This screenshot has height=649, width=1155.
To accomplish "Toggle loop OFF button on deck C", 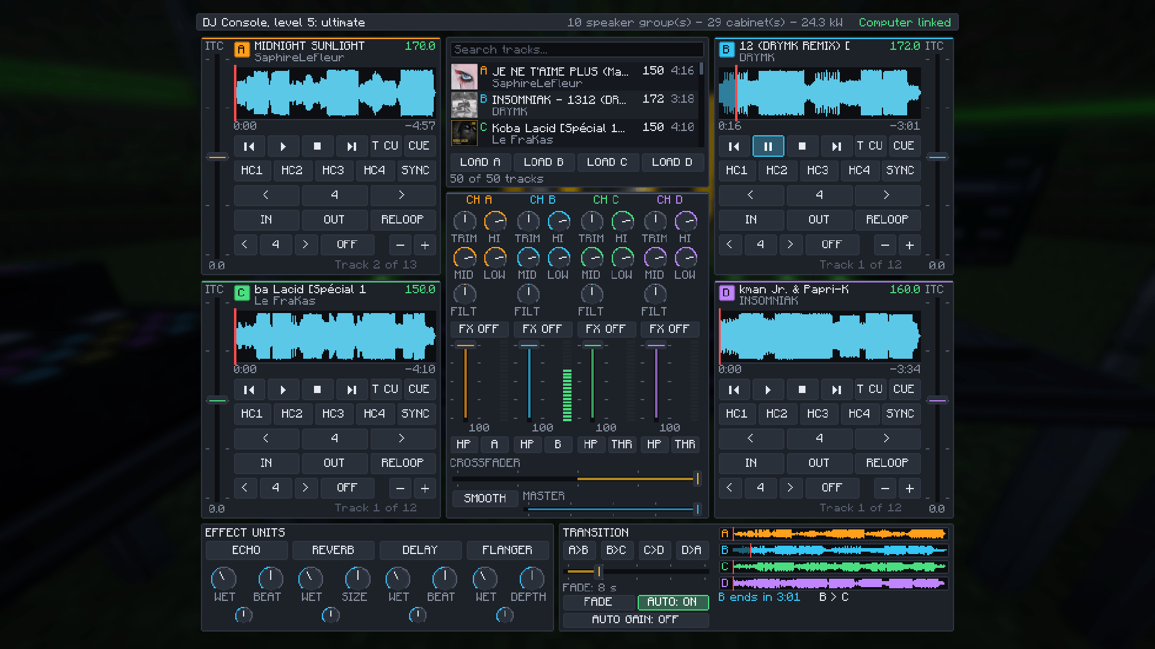I will click(347, 487).
